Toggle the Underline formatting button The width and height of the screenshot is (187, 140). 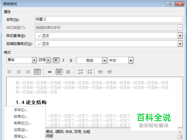[71, 60]
